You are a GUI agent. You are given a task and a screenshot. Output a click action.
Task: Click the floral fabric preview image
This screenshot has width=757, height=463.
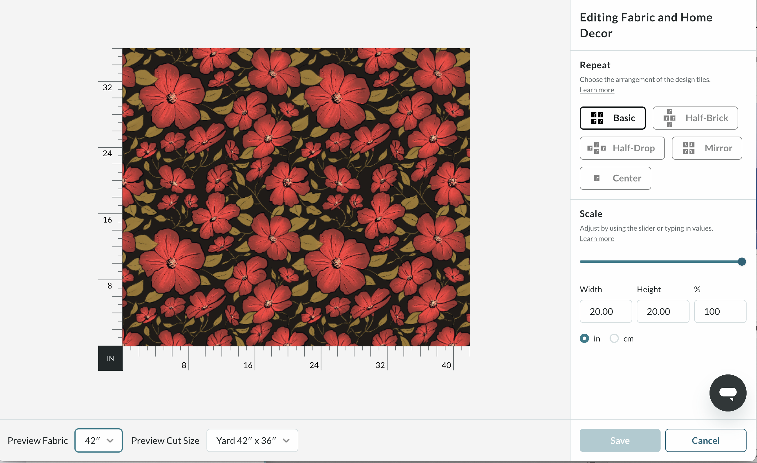(296, 197)
